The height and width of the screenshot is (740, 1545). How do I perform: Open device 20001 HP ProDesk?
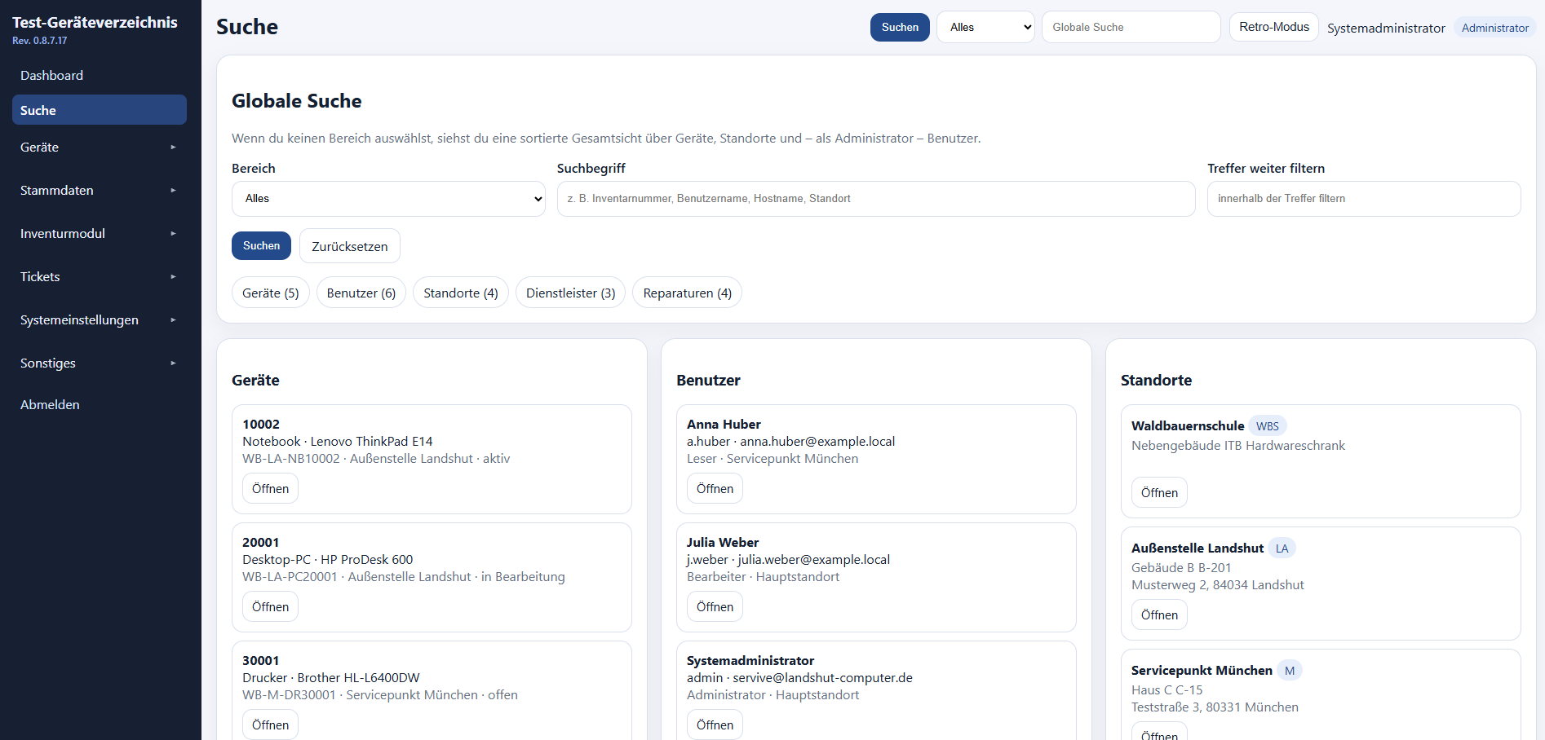click(x=270, y=607)
